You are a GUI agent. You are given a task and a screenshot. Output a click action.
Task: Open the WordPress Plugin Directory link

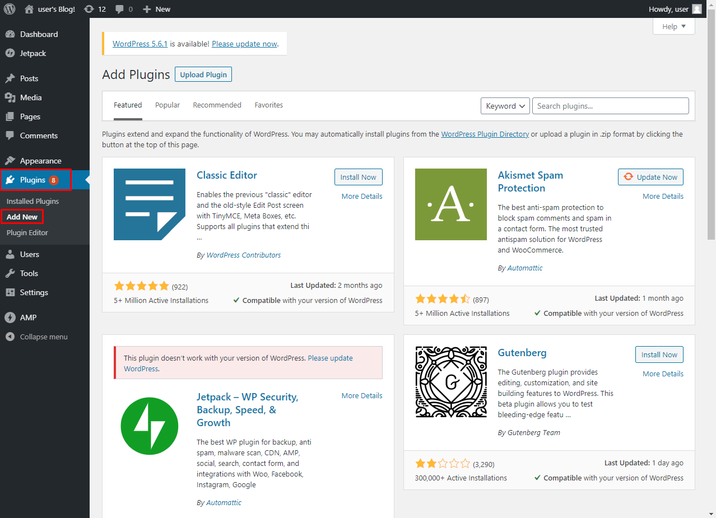tap(485, 134)
